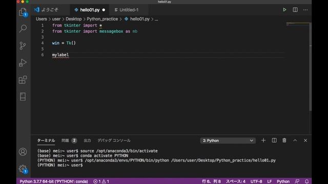Change encoding via UTF-8 status item
The height and width of the screenshot is (184, 328).
pos(256,181)
